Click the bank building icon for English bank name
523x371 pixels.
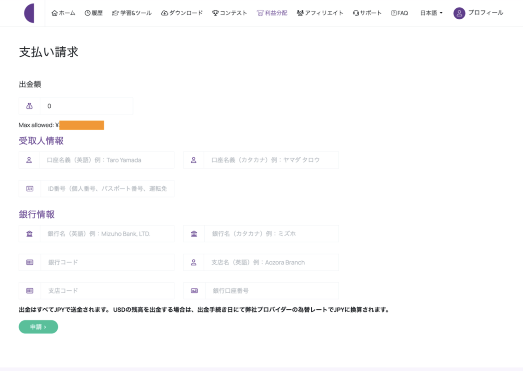click(30, 234)
